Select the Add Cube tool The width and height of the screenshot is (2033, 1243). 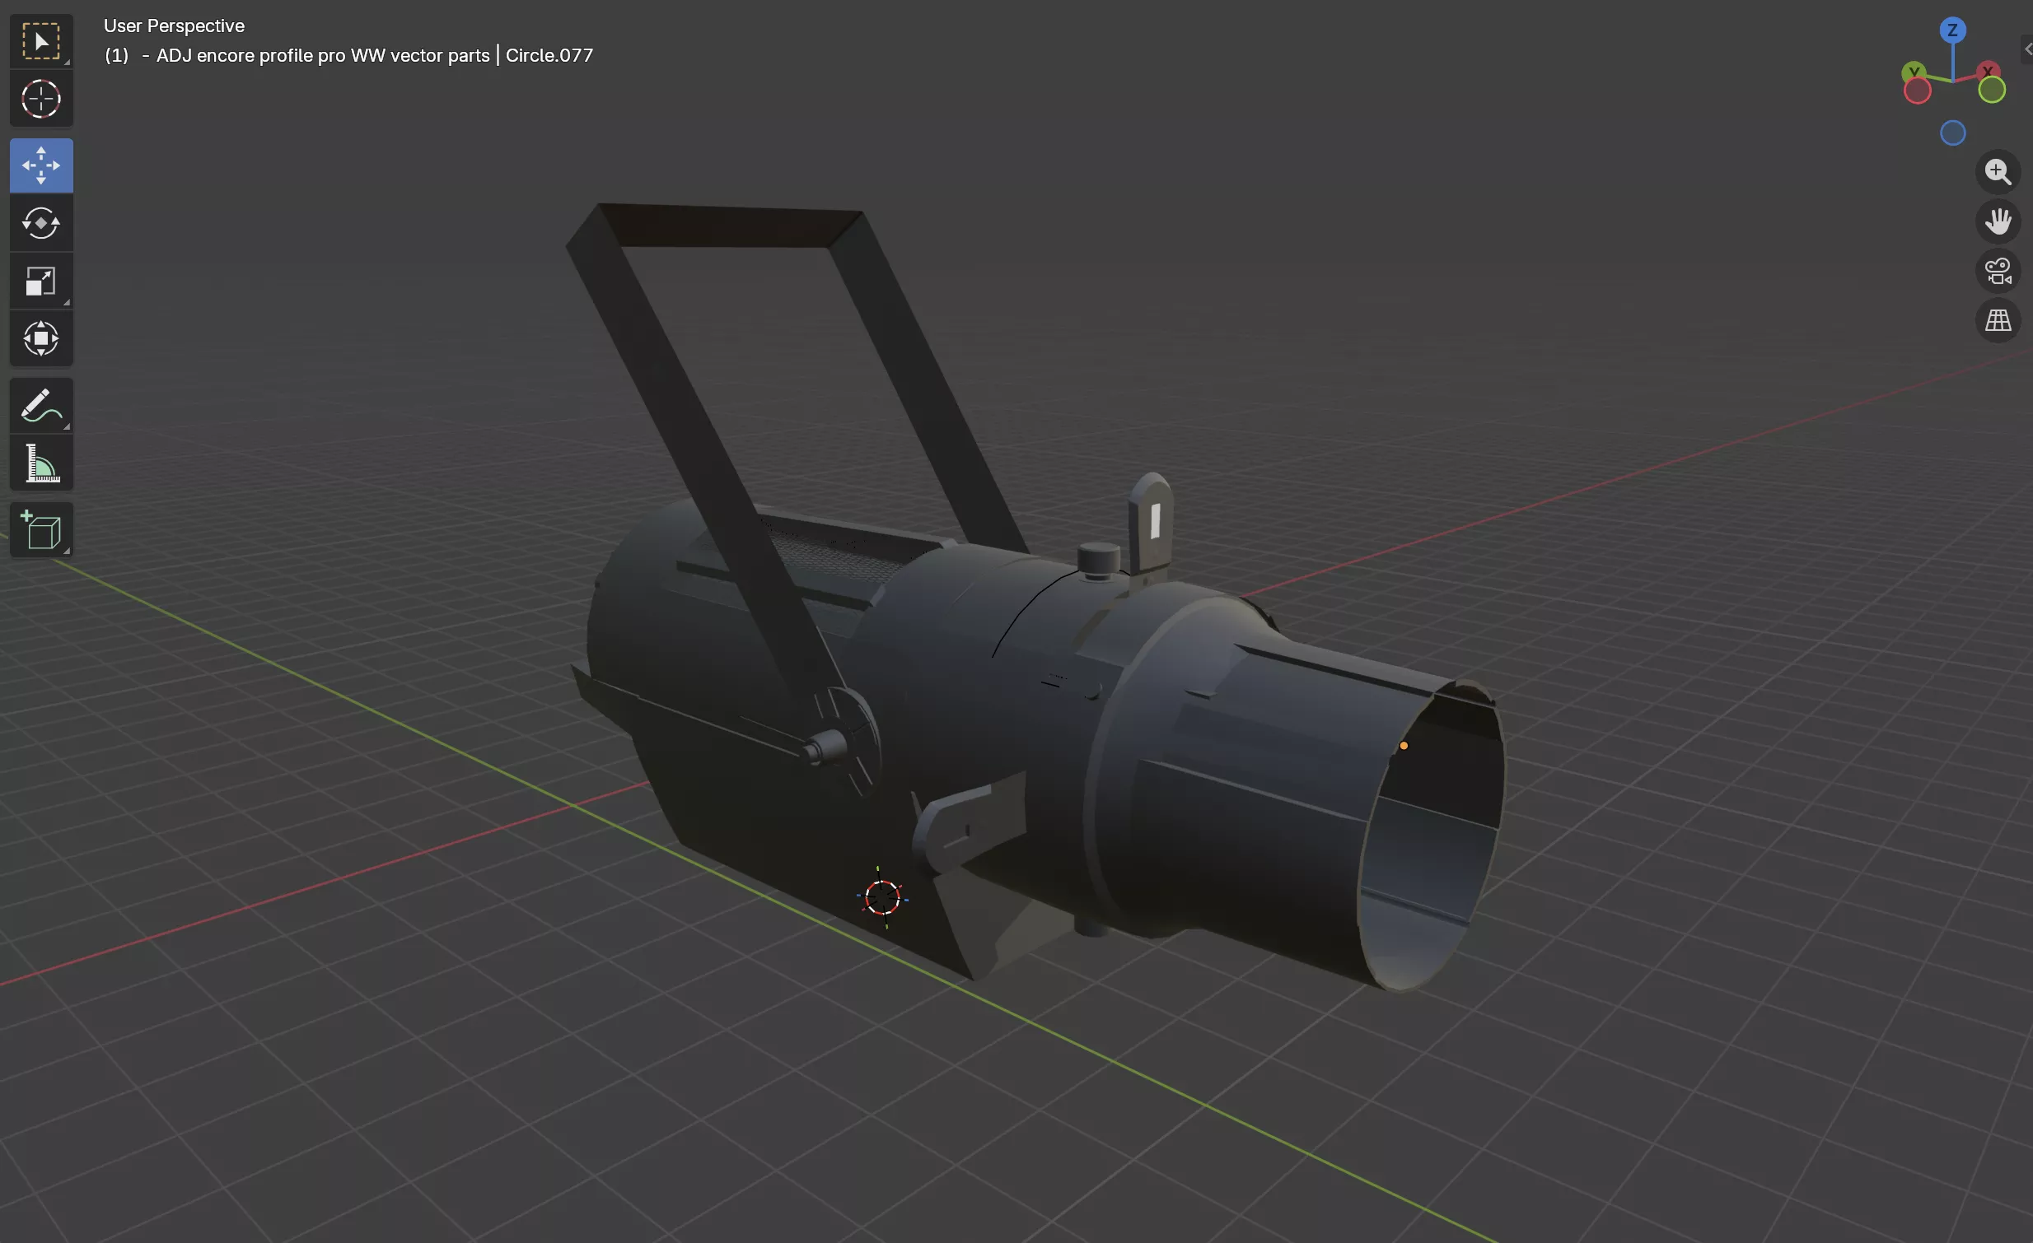(41, 530)
